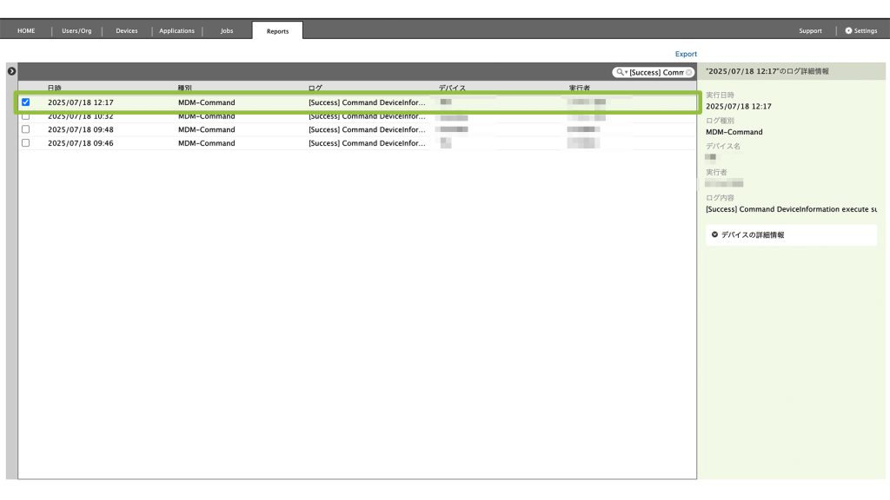This screenshot has width=890, height=500.
Task: Click the Settings gear icon
Action: click(848, 30)
